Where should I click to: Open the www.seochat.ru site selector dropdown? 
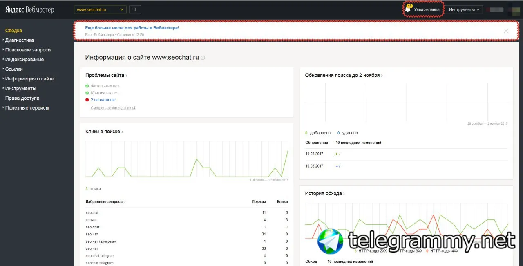(101, 9)
